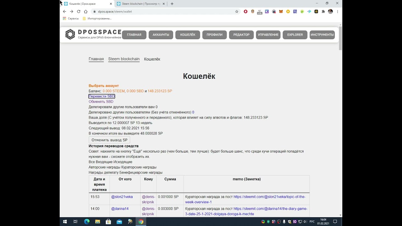The image size is (402, 226).
Task: Follow the Steem blockchain breadcrumb link
Action: point(124,59)
